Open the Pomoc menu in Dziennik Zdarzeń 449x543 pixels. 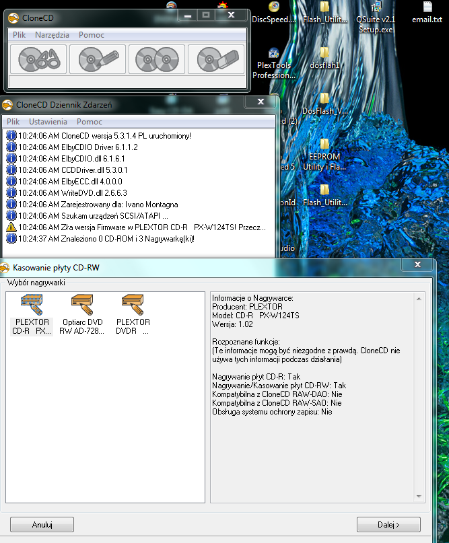(90, 122)
